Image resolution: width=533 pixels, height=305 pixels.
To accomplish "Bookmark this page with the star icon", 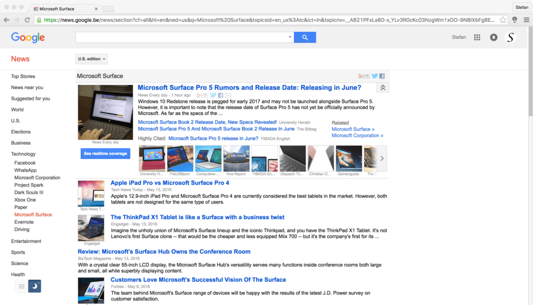I will click(x=503, y=20).
